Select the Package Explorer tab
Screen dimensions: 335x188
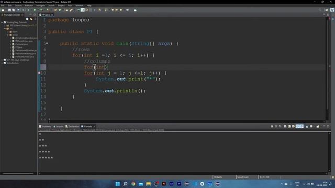point(12,15)
